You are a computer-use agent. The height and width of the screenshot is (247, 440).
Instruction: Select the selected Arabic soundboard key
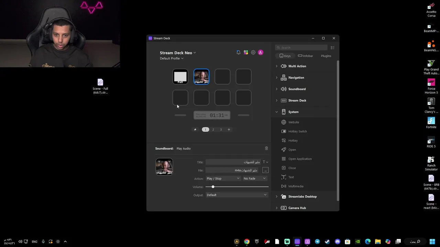(x=201, y=77)
